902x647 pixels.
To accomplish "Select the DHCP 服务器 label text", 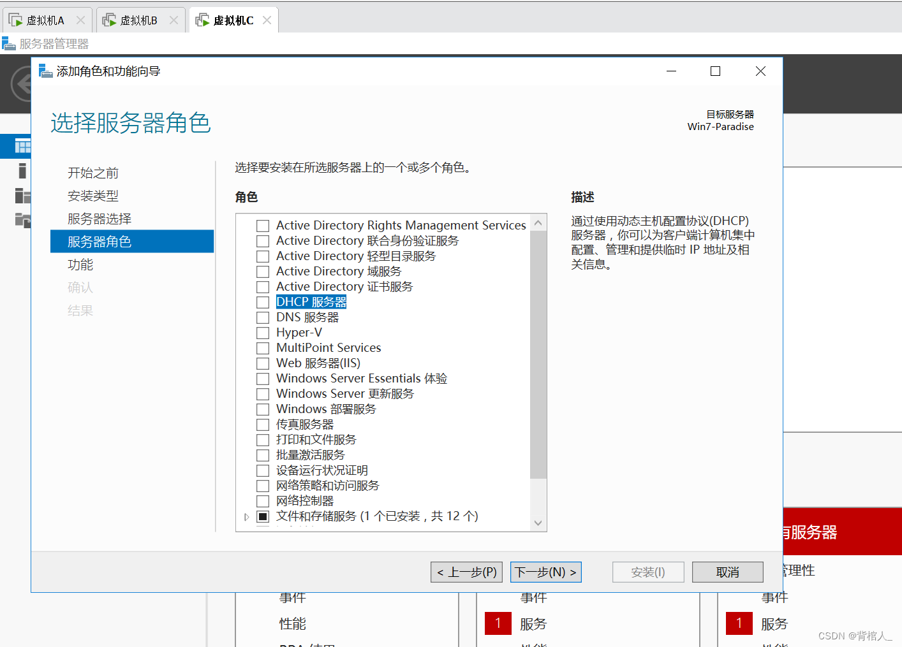I will click(x=311, y=302).
